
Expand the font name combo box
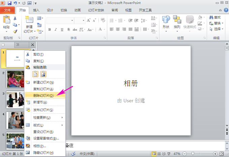[72, 21]
